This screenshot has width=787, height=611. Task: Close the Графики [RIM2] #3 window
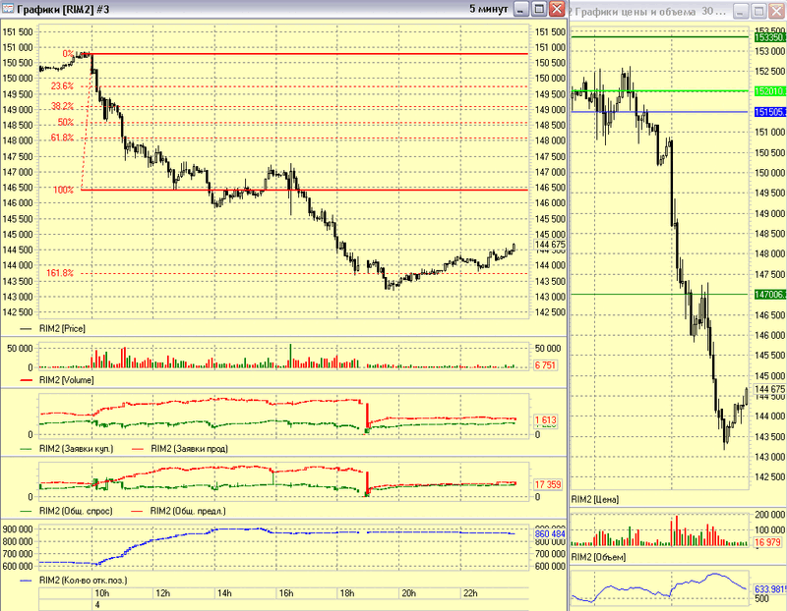(x=557, y=9)
